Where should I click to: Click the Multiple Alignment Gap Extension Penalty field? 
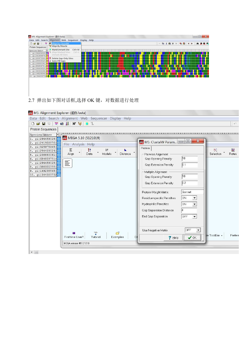tap(190, 183)
